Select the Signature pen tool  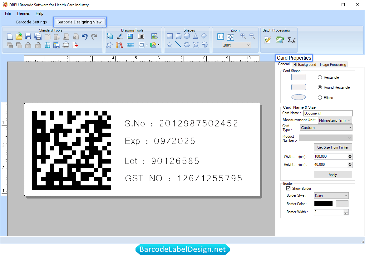[x=120, y=36]
